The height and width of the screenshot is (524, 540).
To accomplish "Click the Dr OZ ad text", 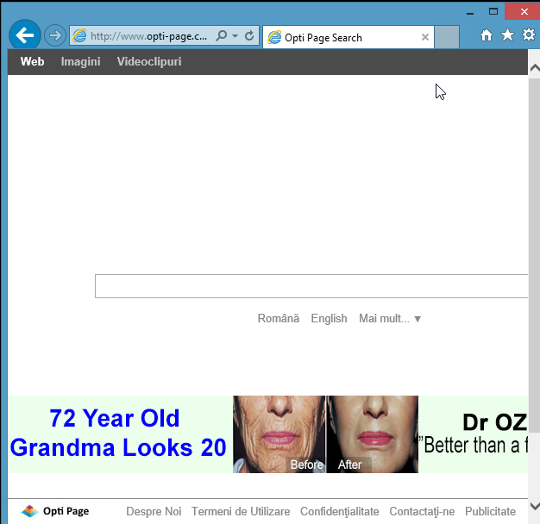I will pyautogui.click(x=494, y=422).
